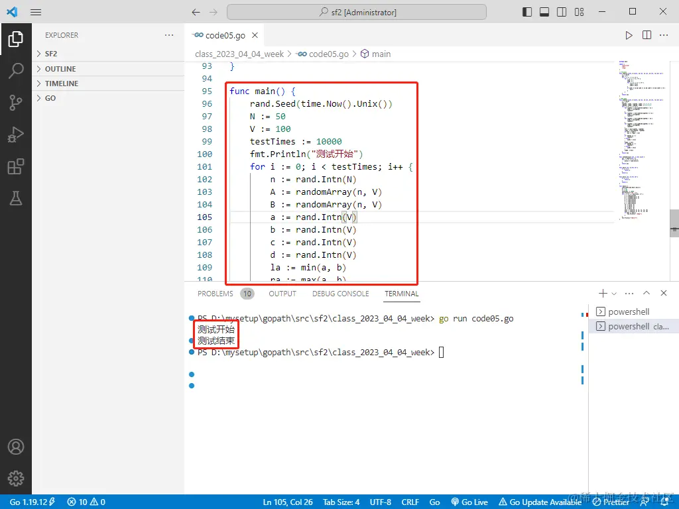This screenshot has height=509, width=679.
Task: Open notifications bell in status bar
Action: click(x=664, y=502)
